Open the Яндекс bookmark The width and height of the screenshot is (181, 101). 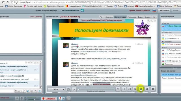point(109,6)
